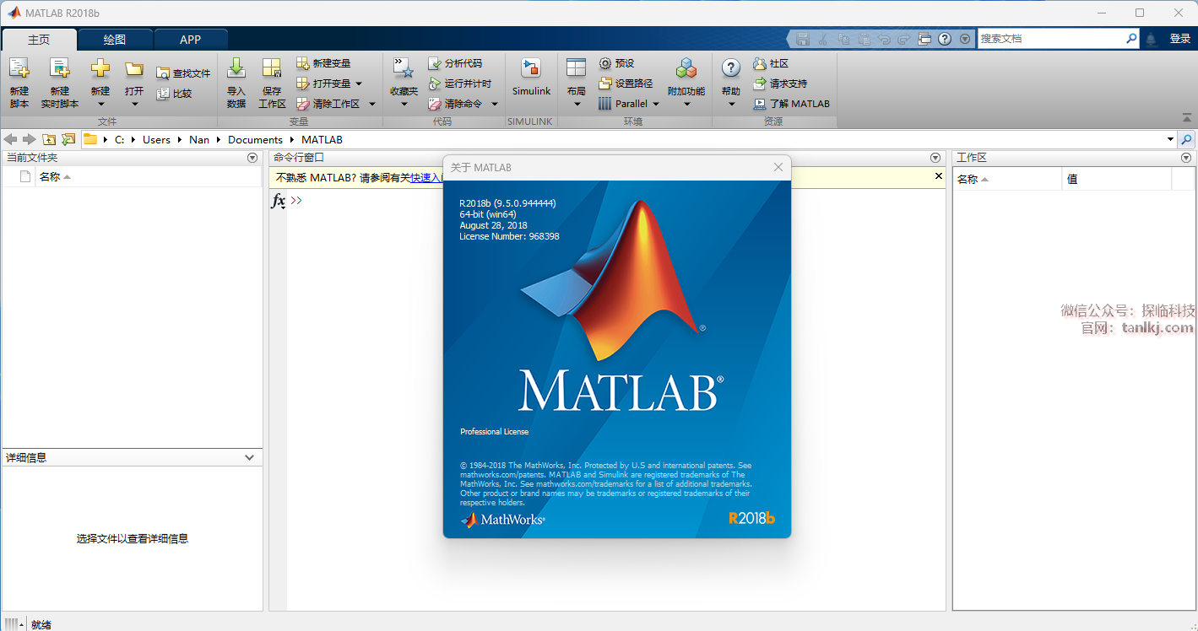Switch to the Home (主页) tab
This screenshot has width=1198, height=631.
[39, 40]
